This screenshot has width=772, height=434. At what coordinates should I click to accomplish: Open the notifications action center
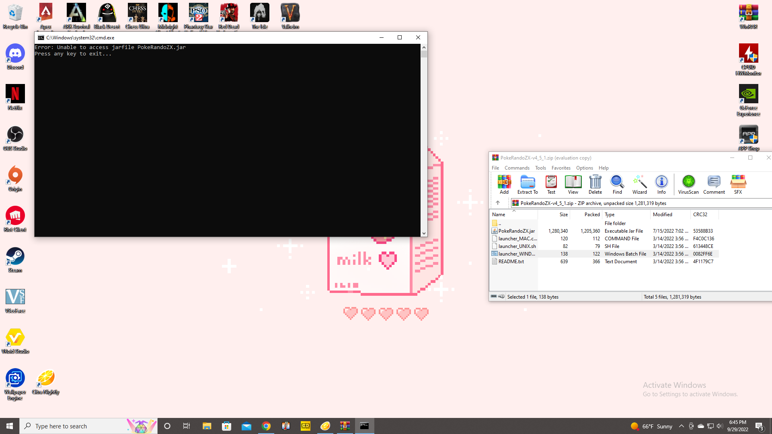[x=760, y=426]
